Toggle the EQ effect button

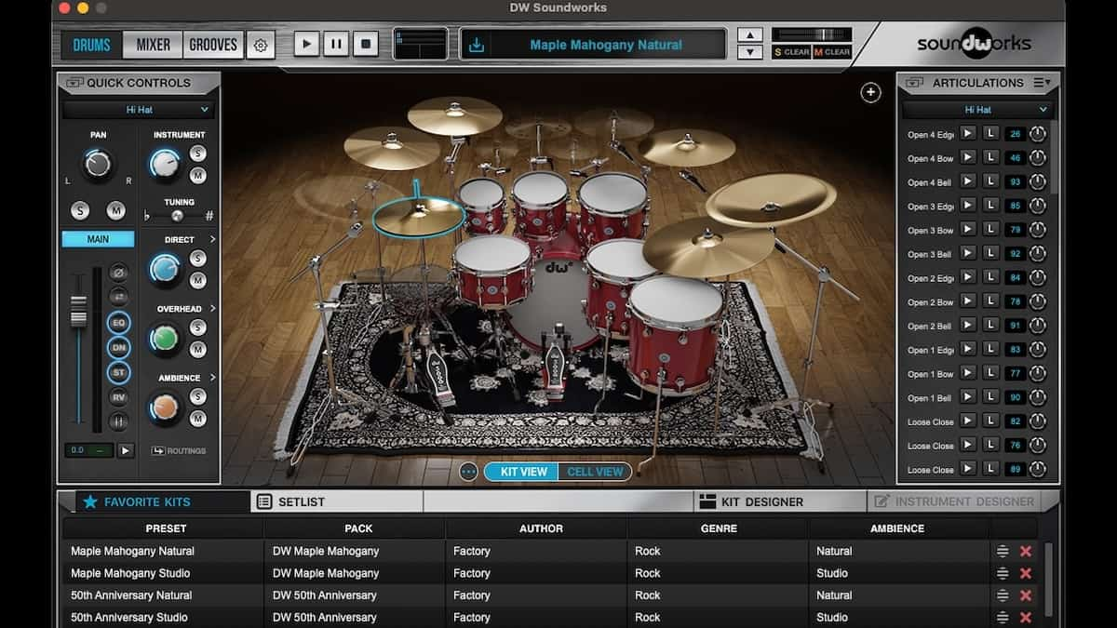coord(118,323)
